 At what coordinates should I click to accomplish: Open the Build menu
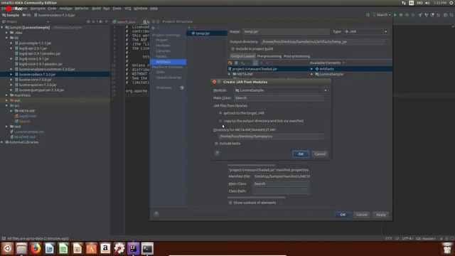tap(96, 9)
